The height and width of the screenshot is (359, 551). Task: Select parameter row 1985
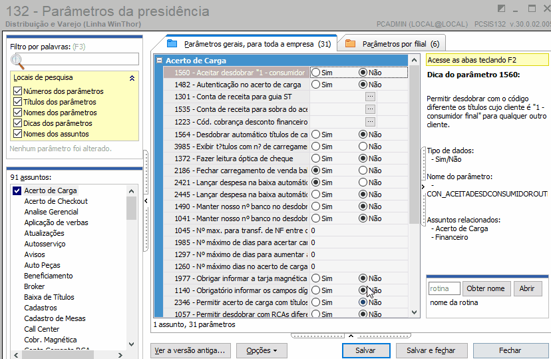point(285,242)
